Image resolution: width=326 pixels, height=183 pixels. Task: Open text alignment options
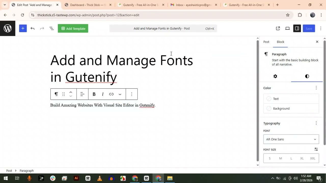click(x=82, y=94)
